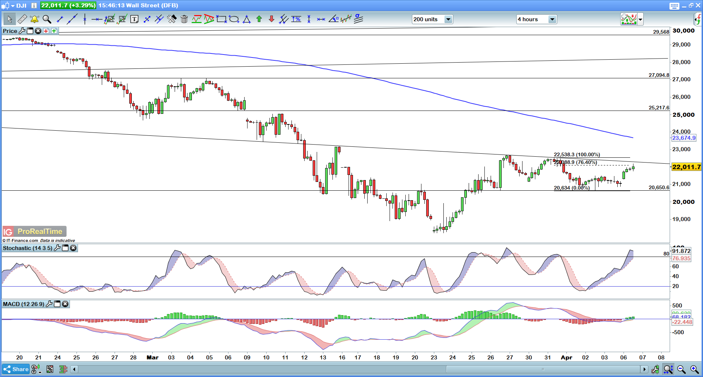Move Price panel down with red arrow
Viewport: 703px width, 377px height.
point(46,31)
